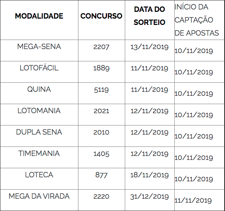225x211 pixels.
Task: Click draw date 18/11/2019
Action: click(149, 175)
